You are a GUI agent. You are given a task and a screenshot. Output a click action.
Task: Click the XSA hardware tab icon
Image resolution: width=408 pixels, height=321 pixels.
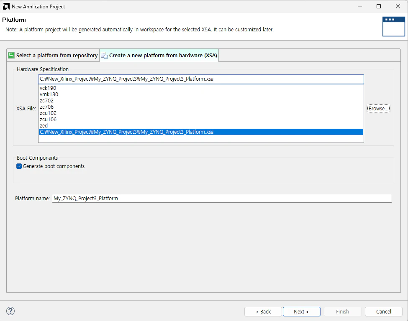click(104, 55)
